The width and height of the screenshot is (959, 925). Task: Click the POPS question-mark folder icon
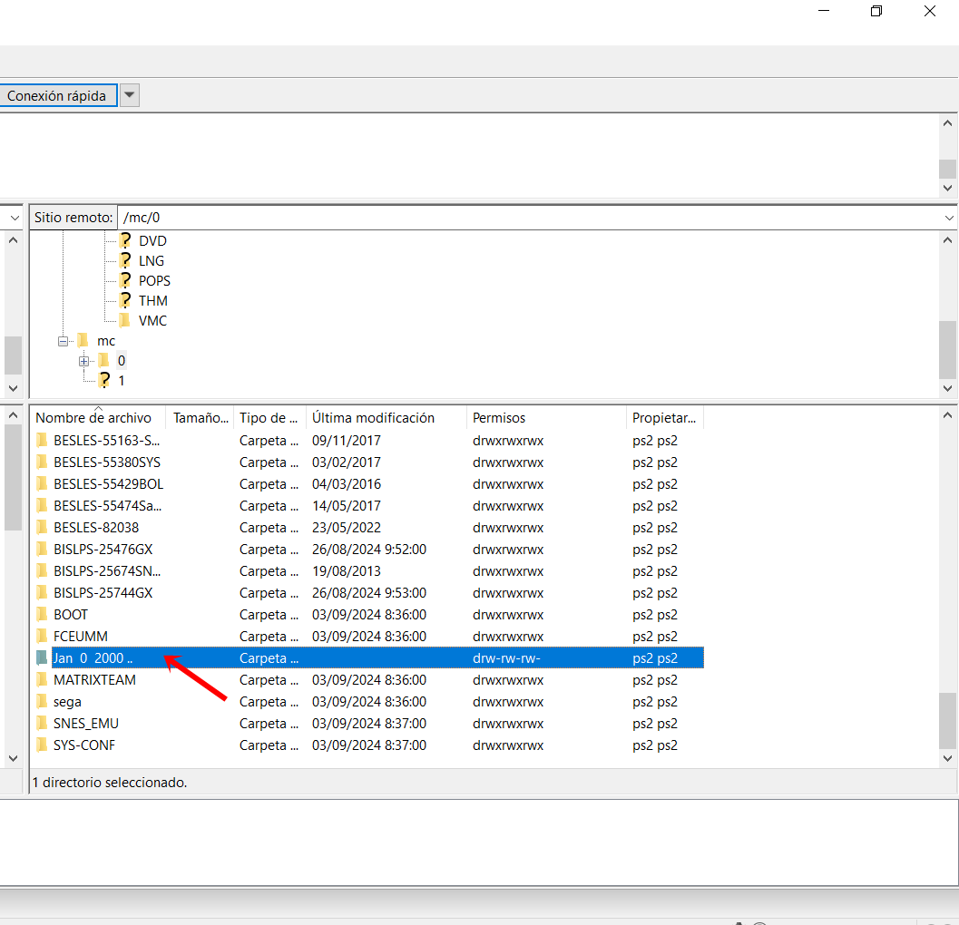coord(125,281)
